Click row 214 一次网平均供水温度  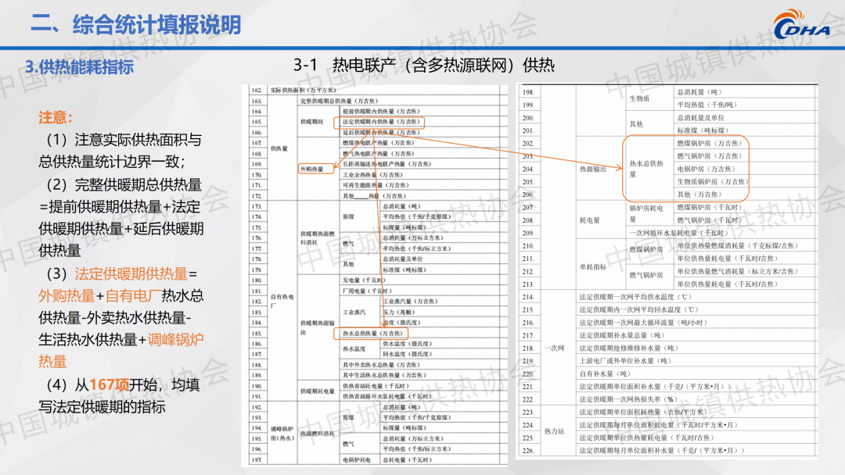click(636, 297)
